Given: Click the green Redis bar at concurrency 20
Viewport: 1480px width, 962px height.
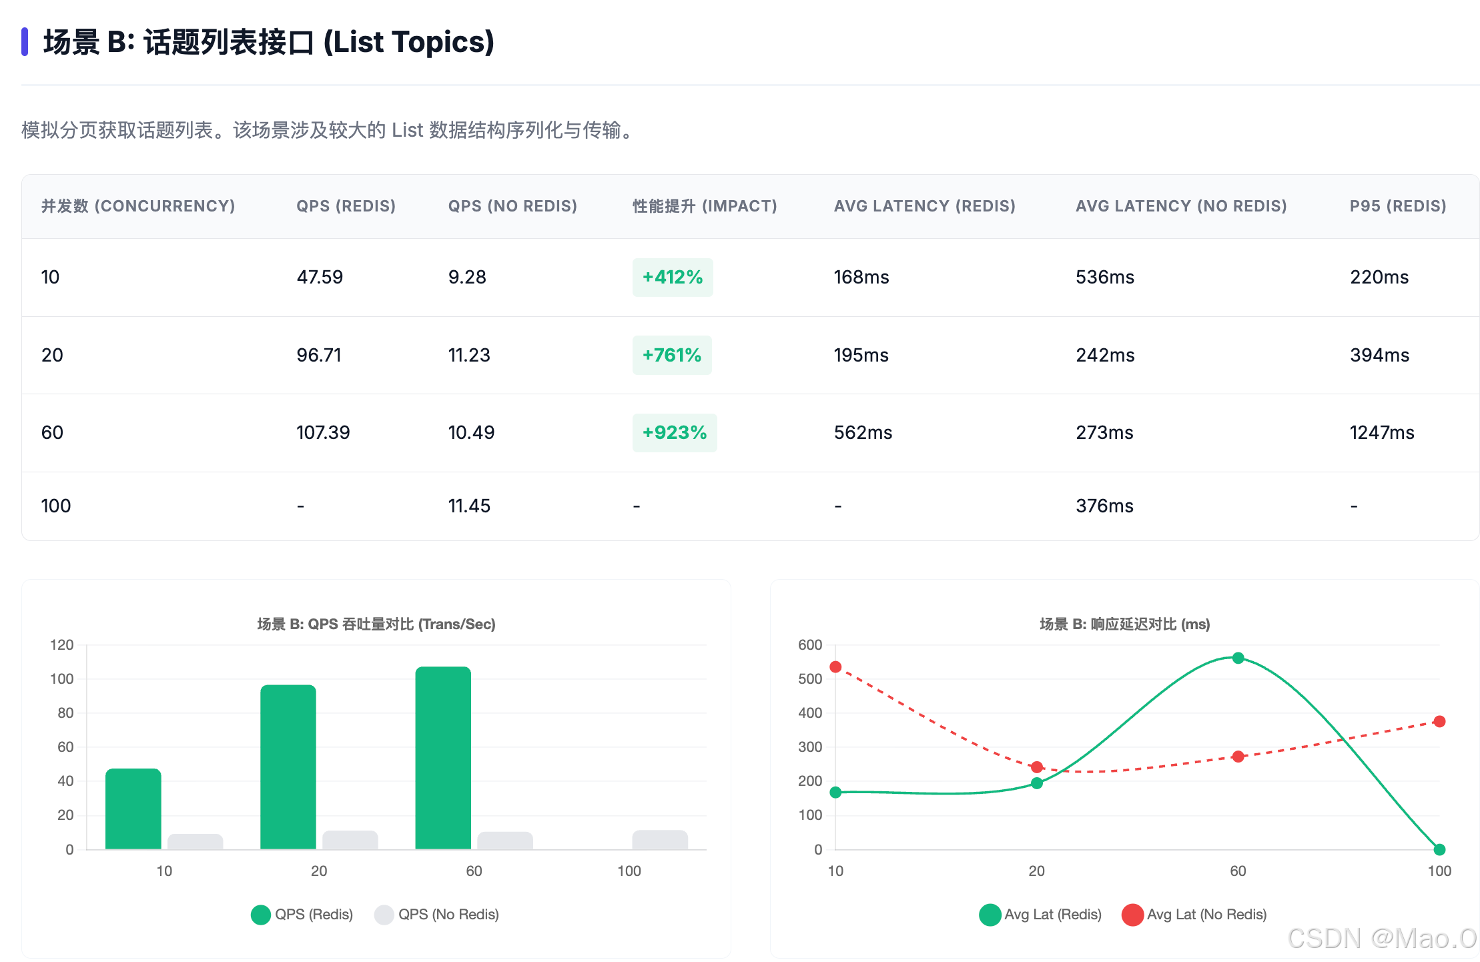Looking at the screenshot, I should point(288,767).
